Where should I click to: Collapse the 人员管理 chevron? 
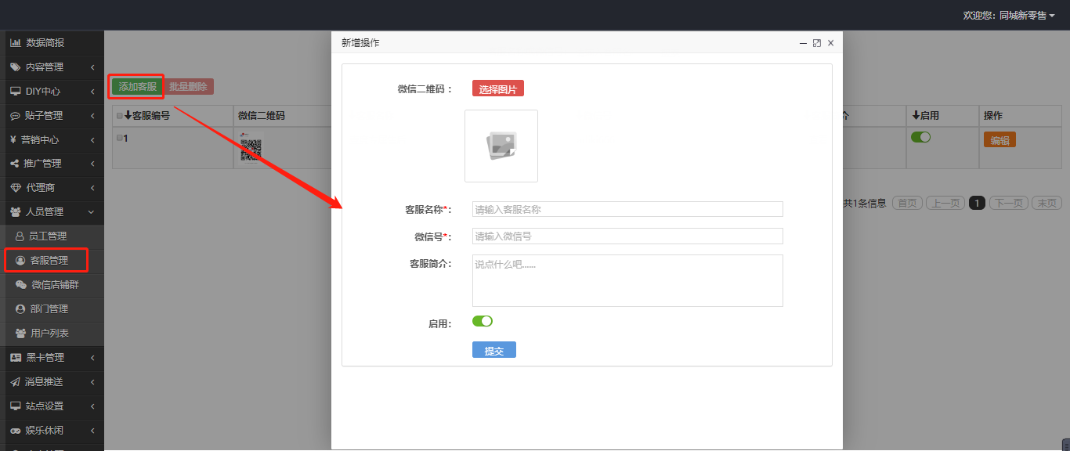(92, 212)
